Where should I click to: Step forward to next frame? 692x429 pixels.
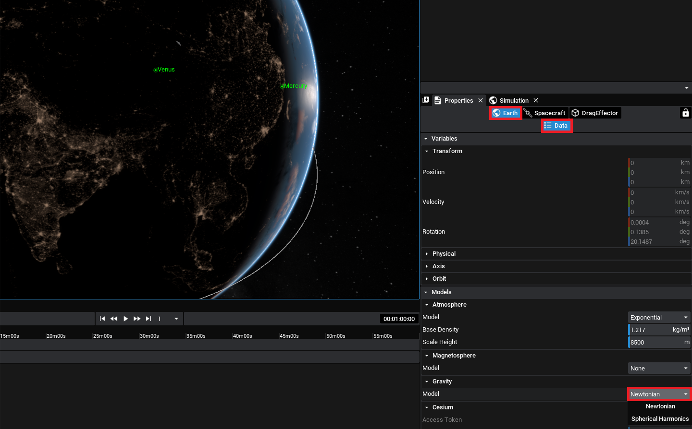click(148, 319)
